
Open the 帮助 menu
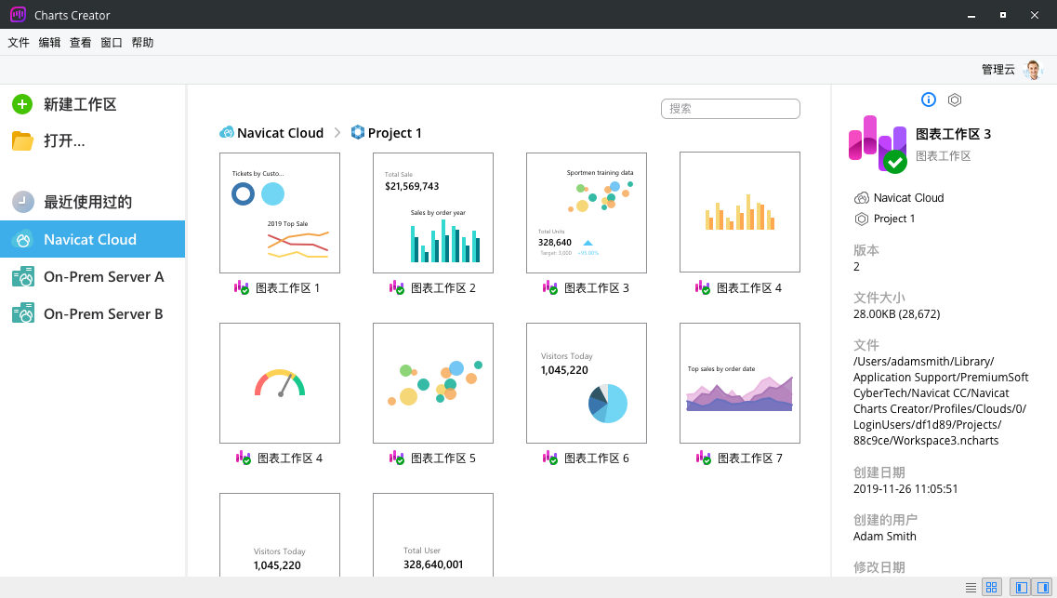pos(142,43)
